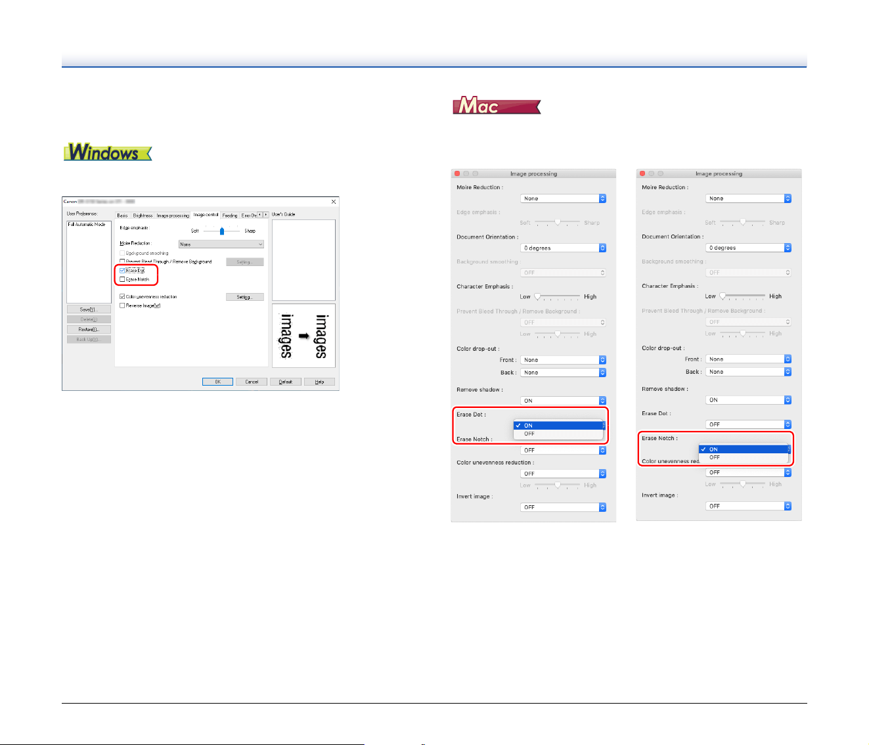Open Document Orientation dropdown in left Mac window
This screenshot has height=745, width=869.
pos(564,248)
